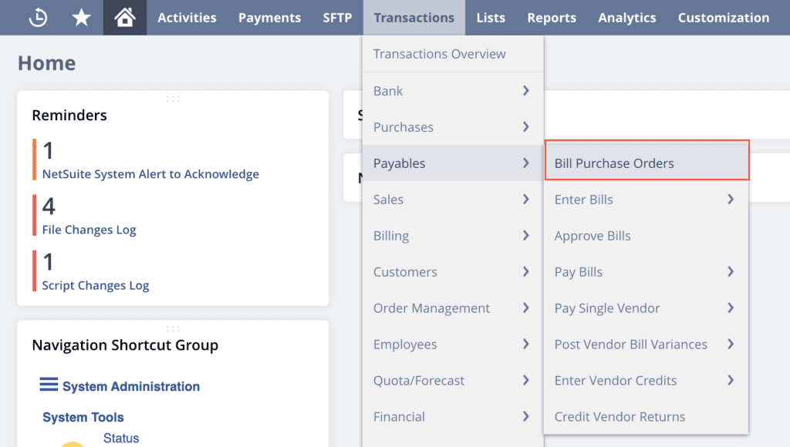Open the Reports menu

coord(551,18)
